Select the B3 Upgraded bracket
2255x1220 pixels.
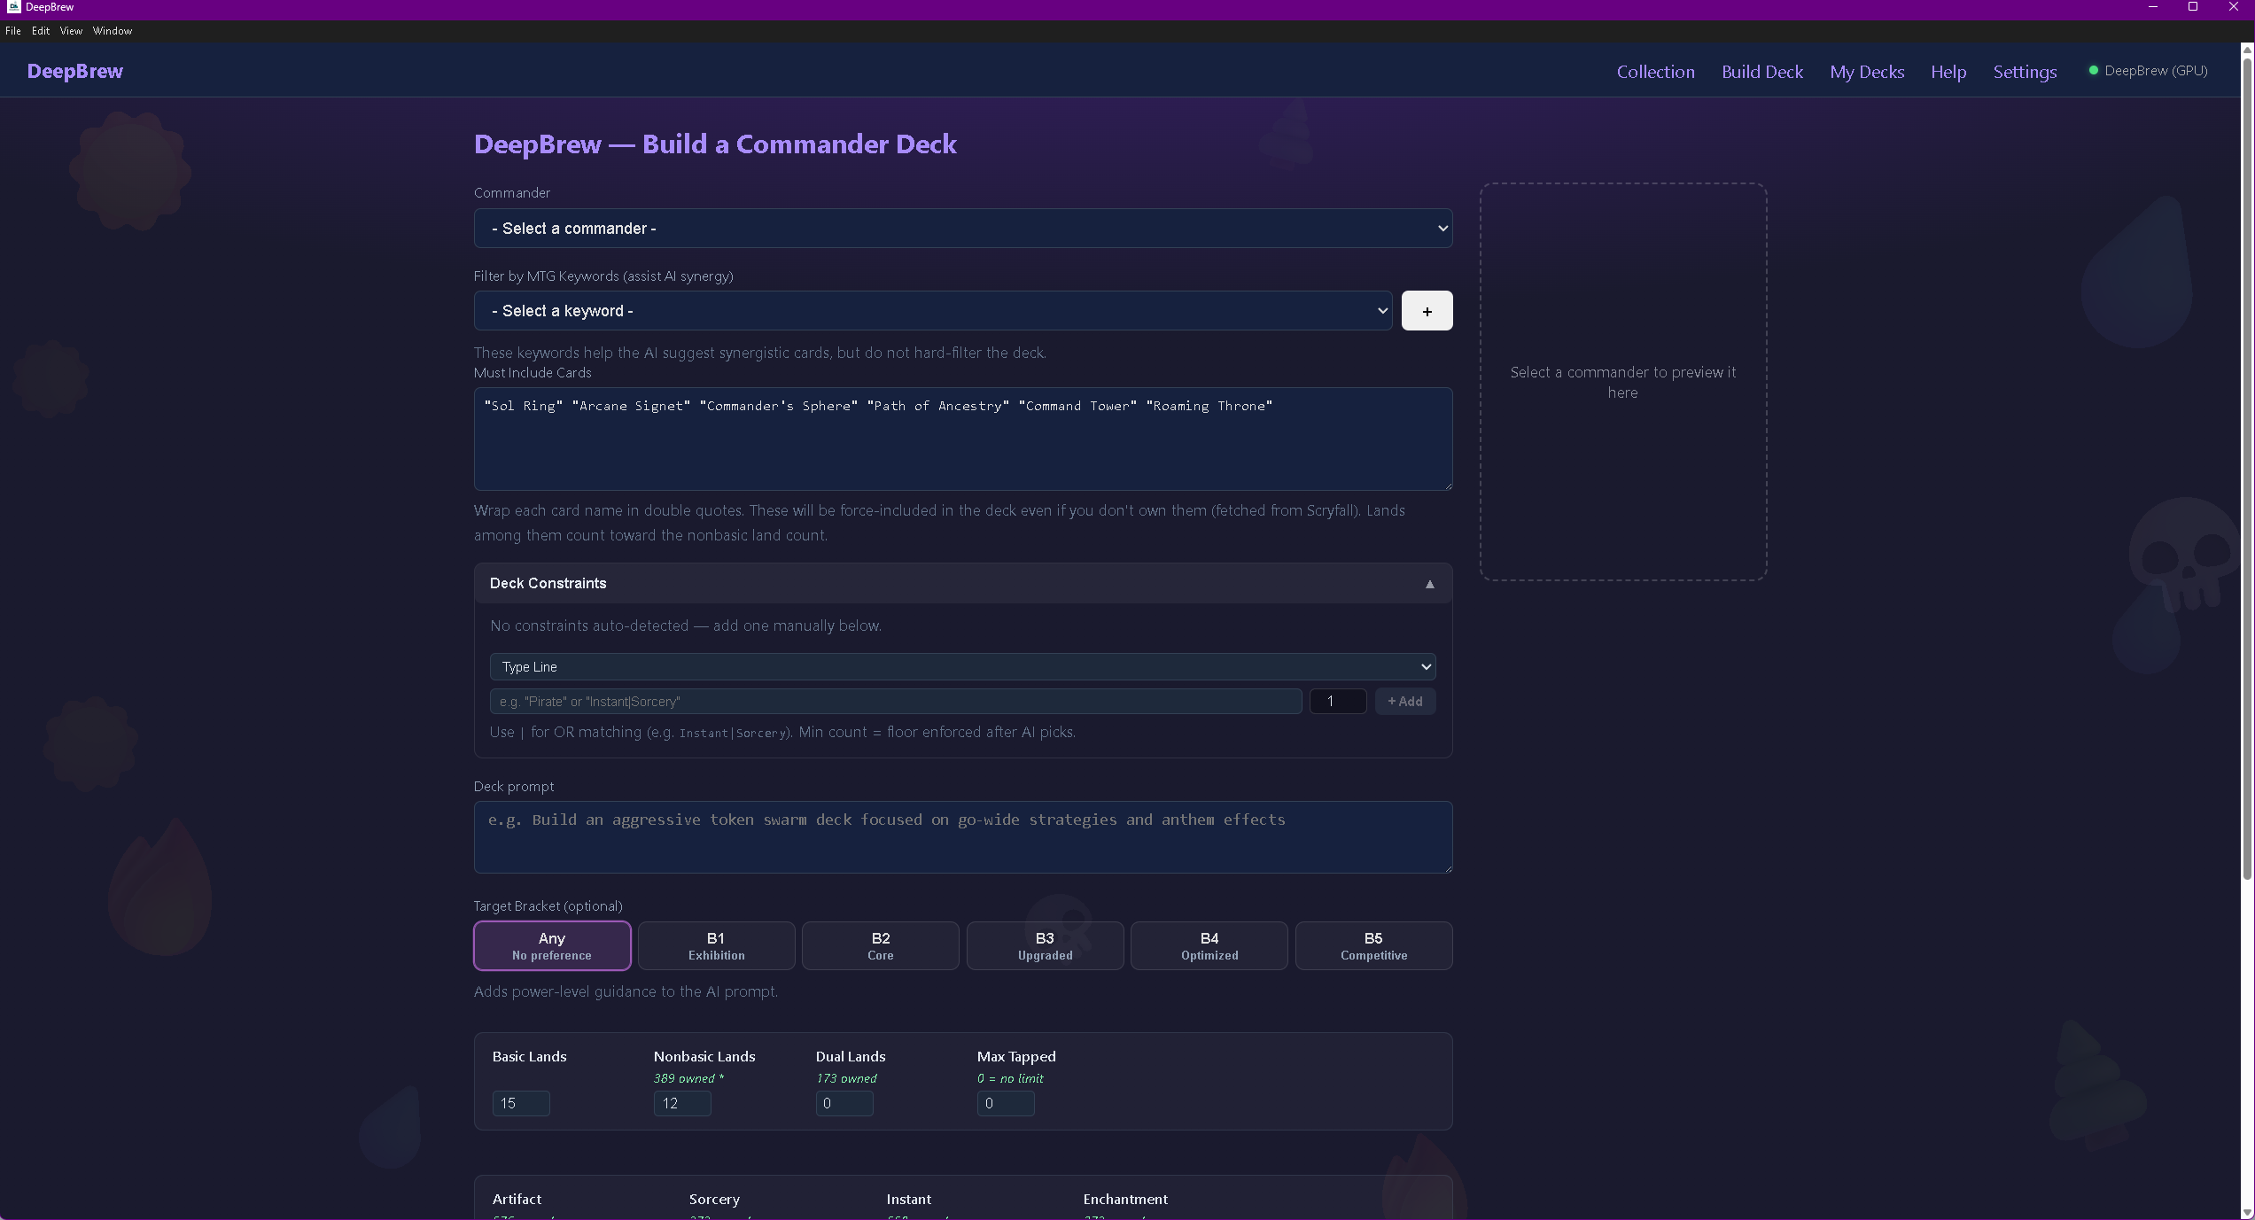[x=1045, y=945]
